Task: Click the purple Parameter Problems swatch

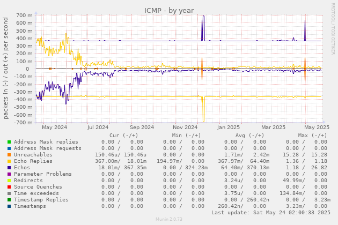Action: click(x=9, y=174)
